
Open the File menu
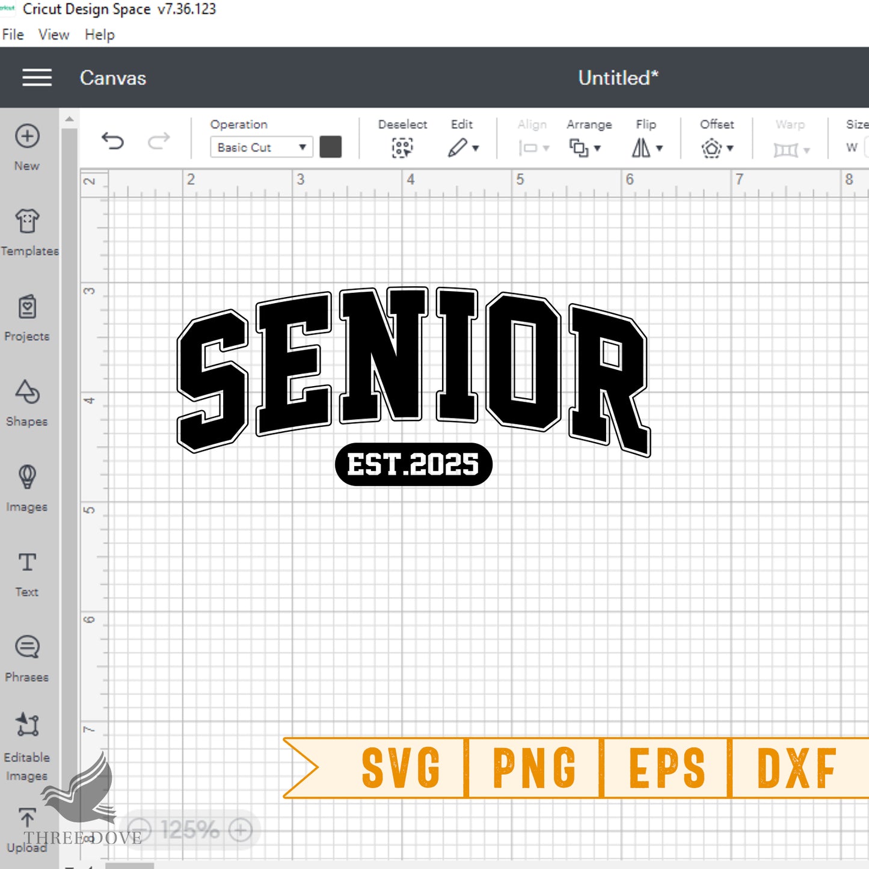coord(13,35)
